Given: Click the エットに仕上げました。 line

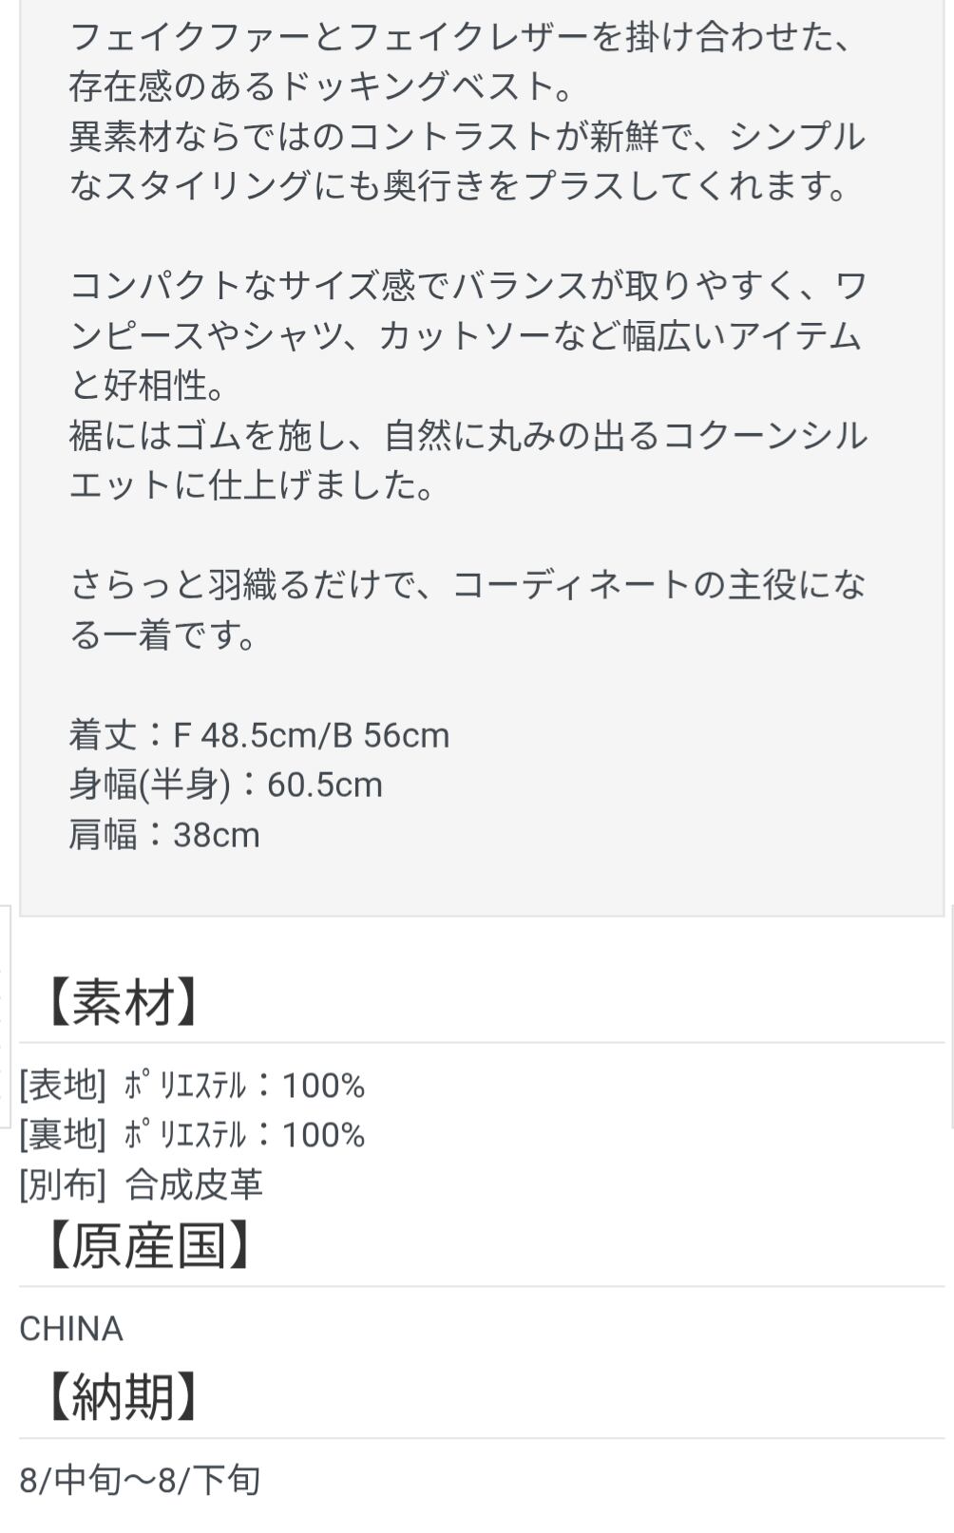Looking at the screenshot, I should [253, 485].
